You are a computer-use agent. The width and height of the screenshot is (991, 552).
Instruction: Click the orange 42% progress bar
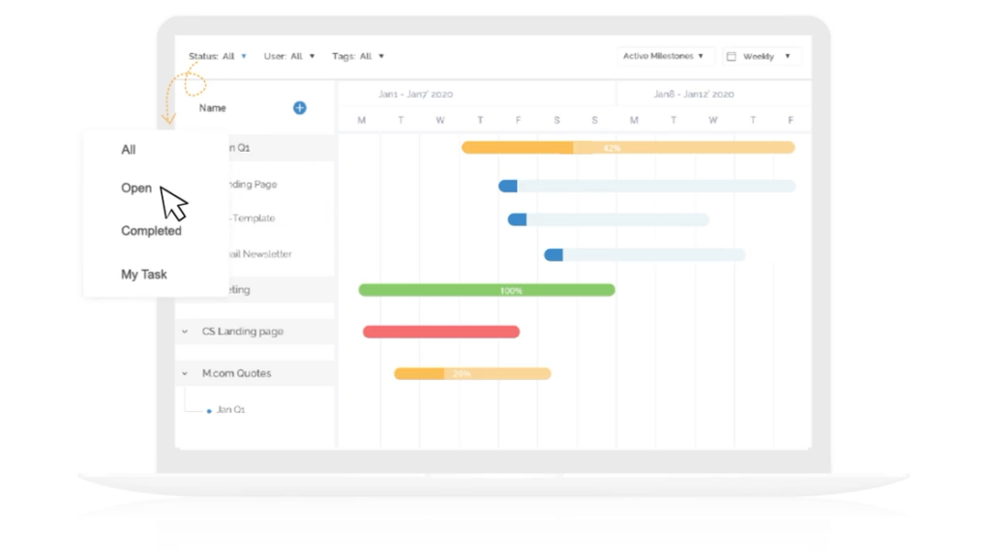click(x=628, y=148)
